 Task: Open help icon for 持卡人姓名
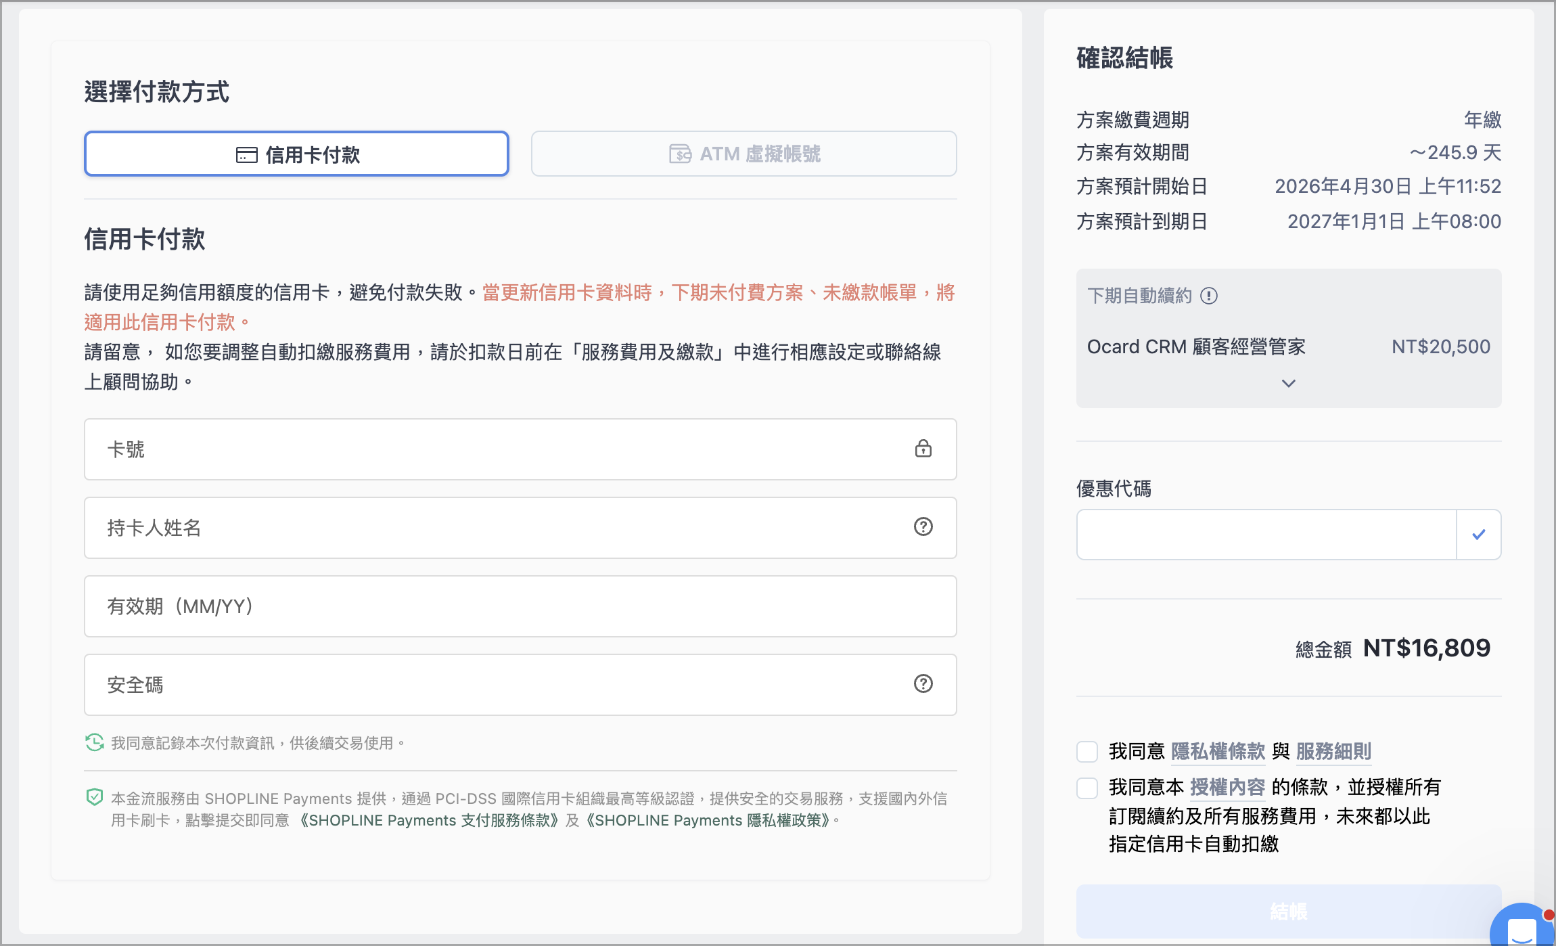coord(923,526)
